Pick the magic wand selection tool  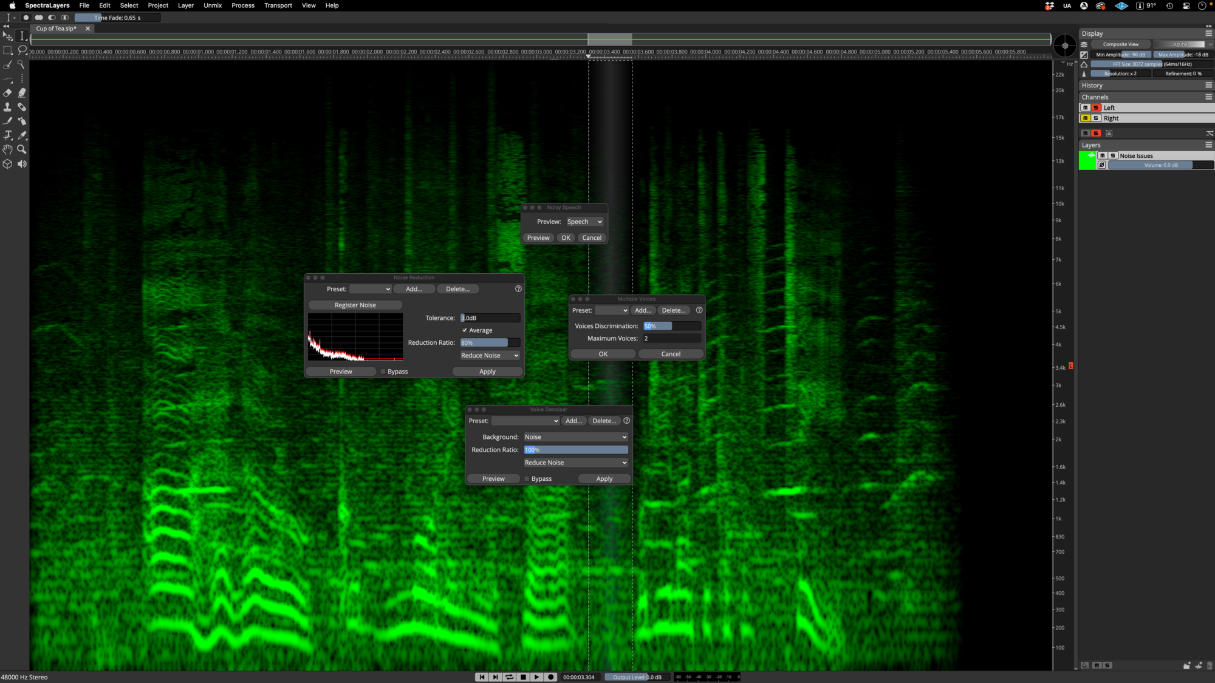click(x=22, y=64)
